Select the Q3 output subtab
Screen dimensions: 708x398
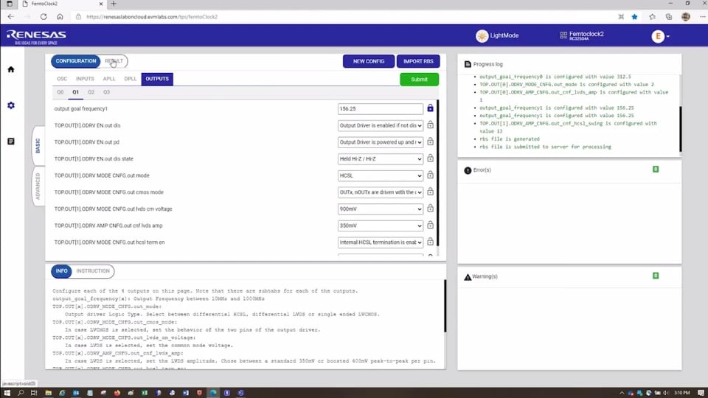106,92
